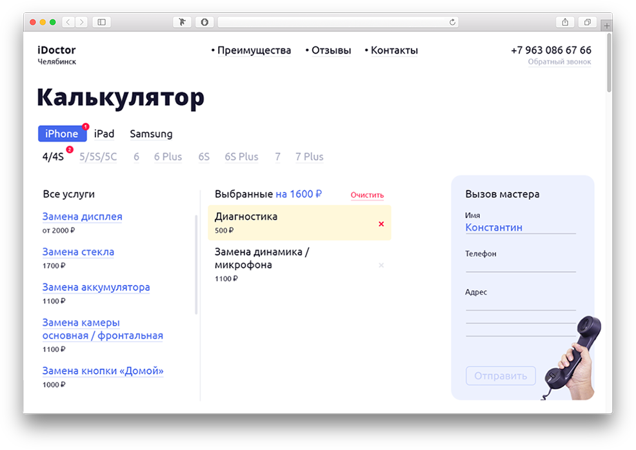Remove Замена динамика / микрофона with grey cross
Screen dimensions: 636x450
381,265
